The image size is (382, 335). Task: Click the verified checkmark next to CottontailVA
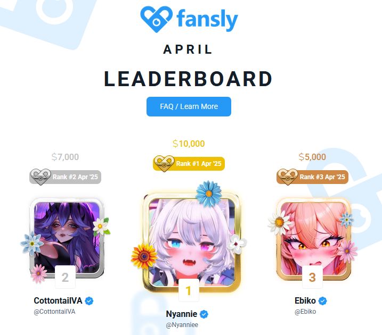coord(89,301)
